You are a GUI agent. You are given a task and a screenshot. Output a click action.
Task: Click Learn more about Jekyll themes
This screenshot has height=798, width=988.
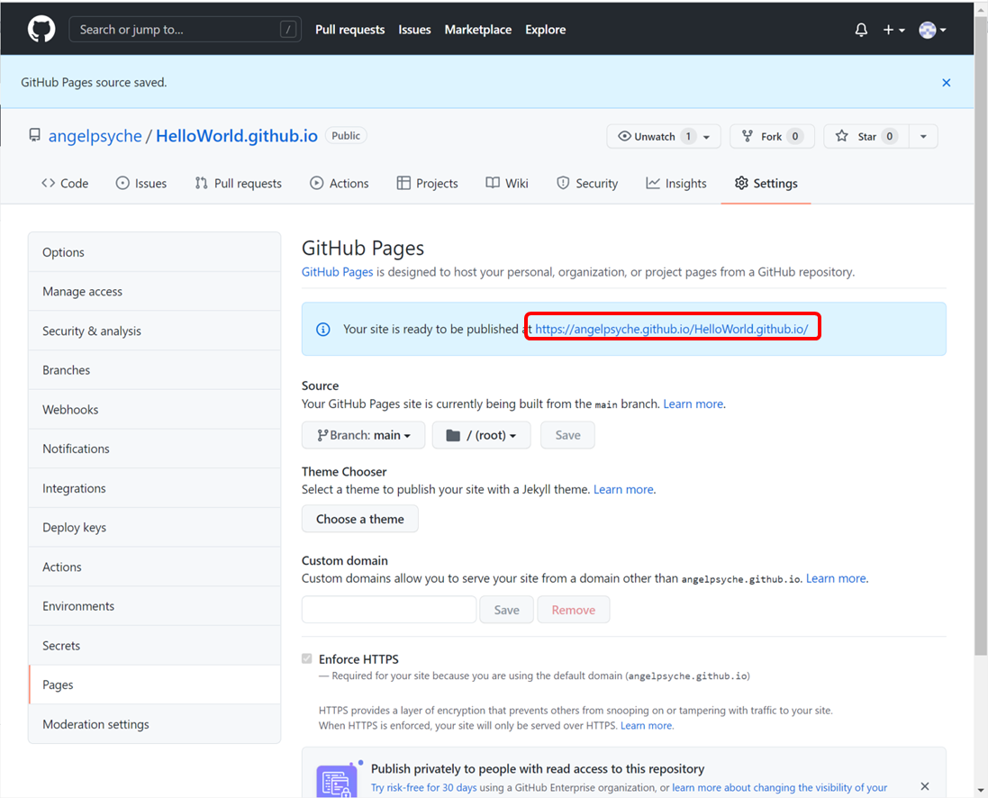coord(623,490)
